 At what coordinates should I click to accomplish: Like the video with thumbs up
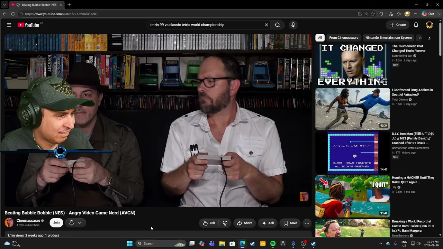[209, 223]
